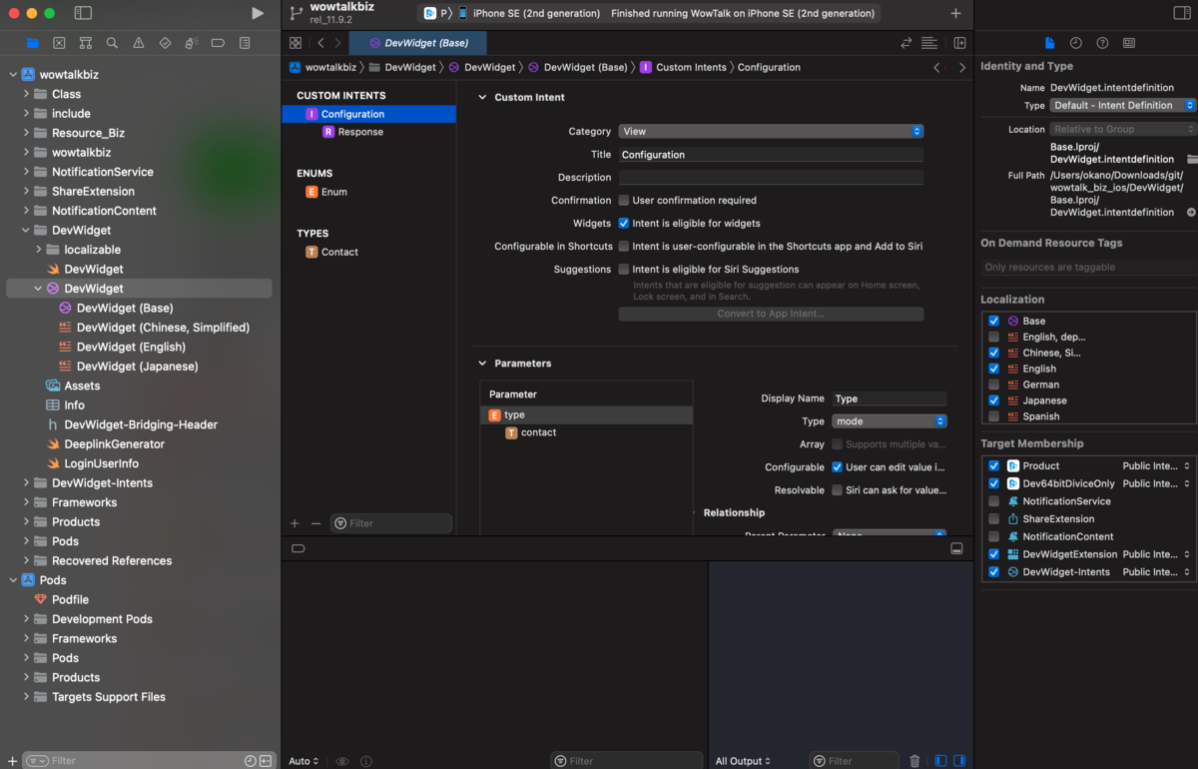Reveal Full Path in Finder arrow
The image size is (1198, 769).
click(x=1191, y=212)
